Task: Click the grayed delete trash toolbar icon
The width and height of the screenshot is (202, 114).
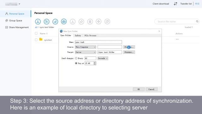Action: 90,22
